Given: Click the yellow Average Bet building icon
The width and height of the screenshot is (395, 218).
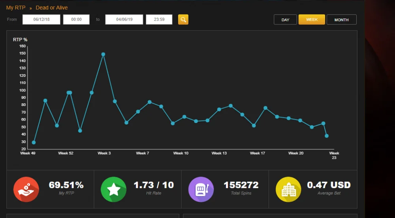Looking at the screenshot, I should [288, 189].
